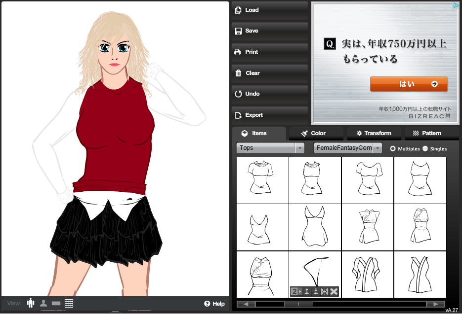The width and height of the screenshot is (462, 314).
Task: Remove the item with the X overlay icon
Action: pyautogui.click(x=334, y=292)
